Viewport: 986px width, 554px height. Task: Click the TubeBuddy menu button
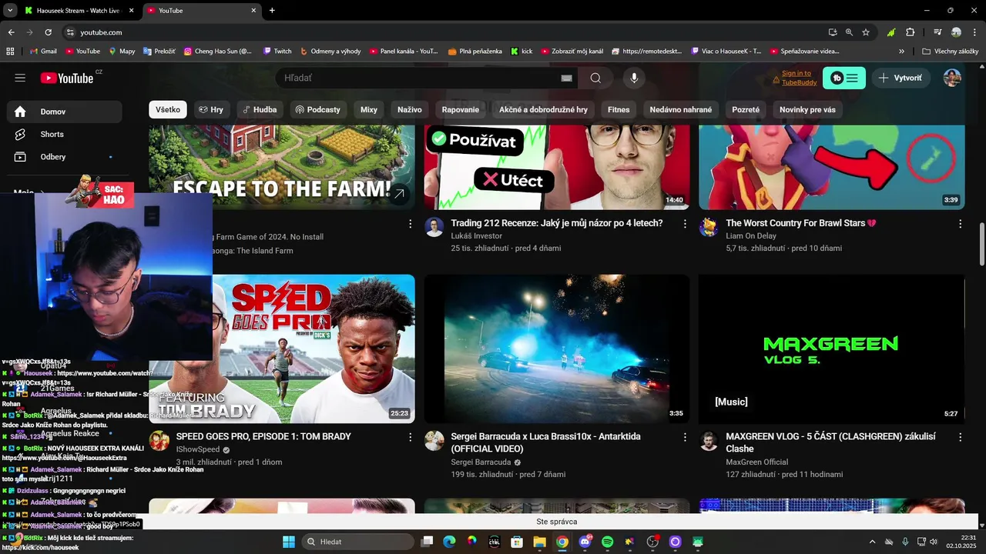click(844, 78)
